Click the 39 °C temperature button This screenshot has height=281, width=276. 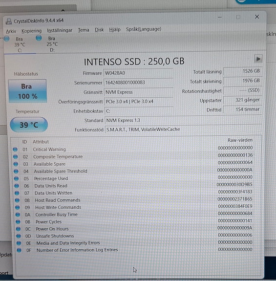29,125
